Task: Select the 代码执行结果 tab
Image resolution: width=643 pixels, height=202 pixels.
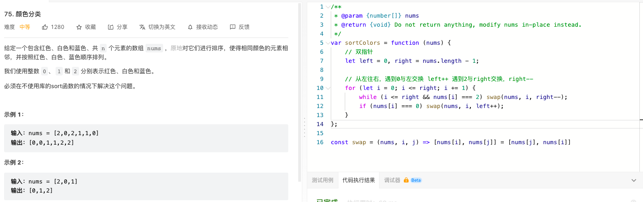Action: 359,180
